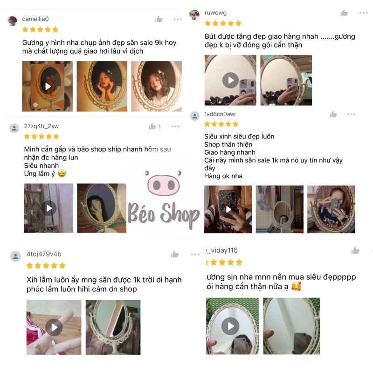Open three-dot menu on ruwowg's review
This screenshot has height=373, width=373.
(x=364, y=13)
